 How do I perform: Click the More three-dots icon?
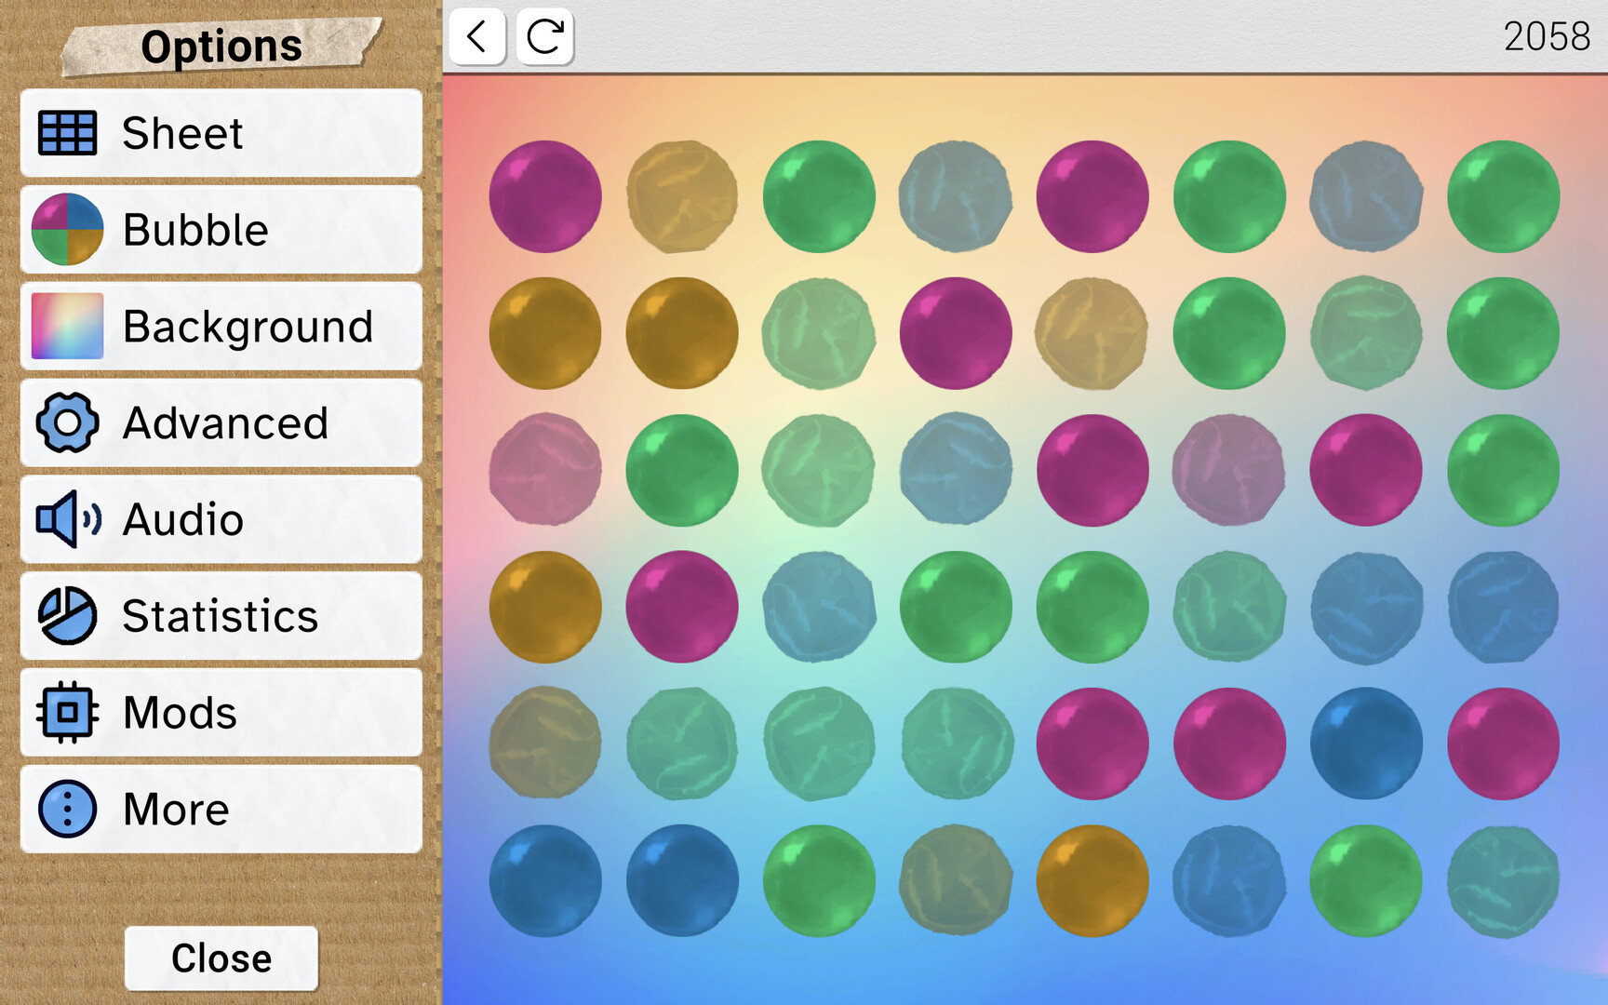click(x=67, y=810)
